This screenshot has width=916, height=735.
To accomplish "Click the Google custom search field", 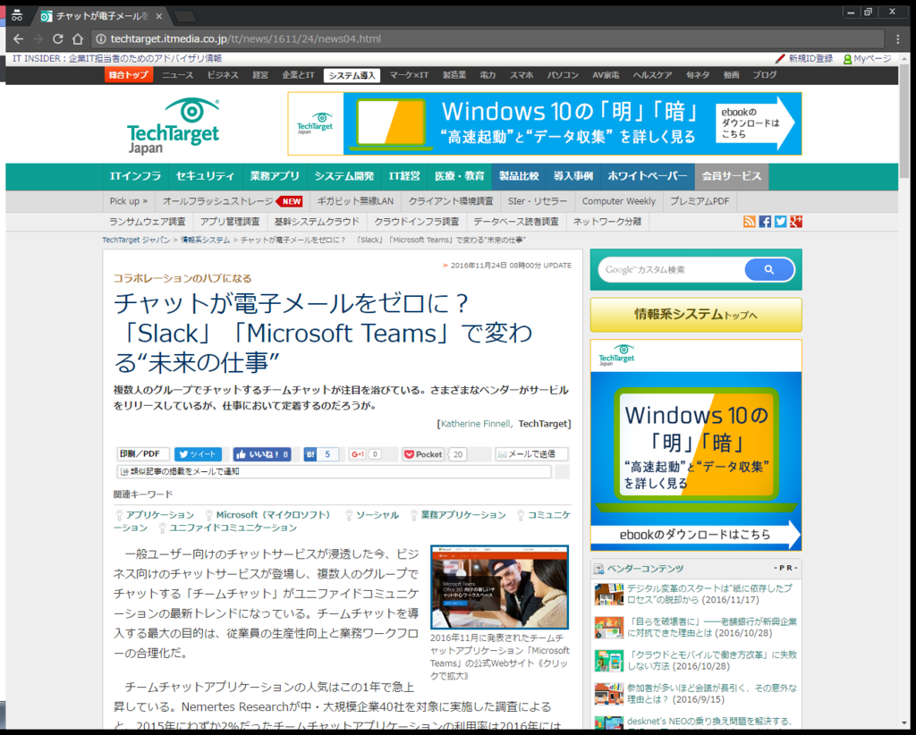I will pos(671,270).
